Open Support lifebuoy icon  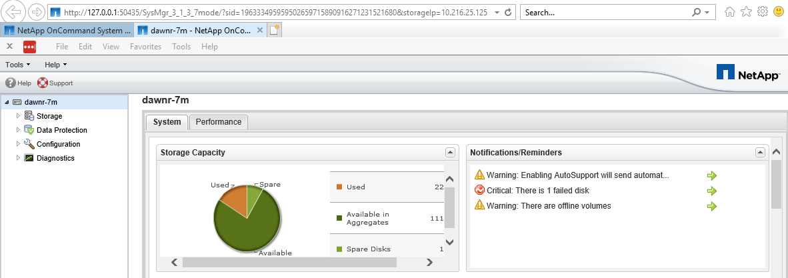pos(43,83)
